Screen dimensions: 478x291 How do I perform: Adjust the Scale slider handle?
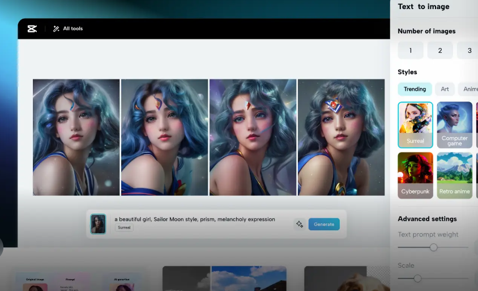click(417, 278)
